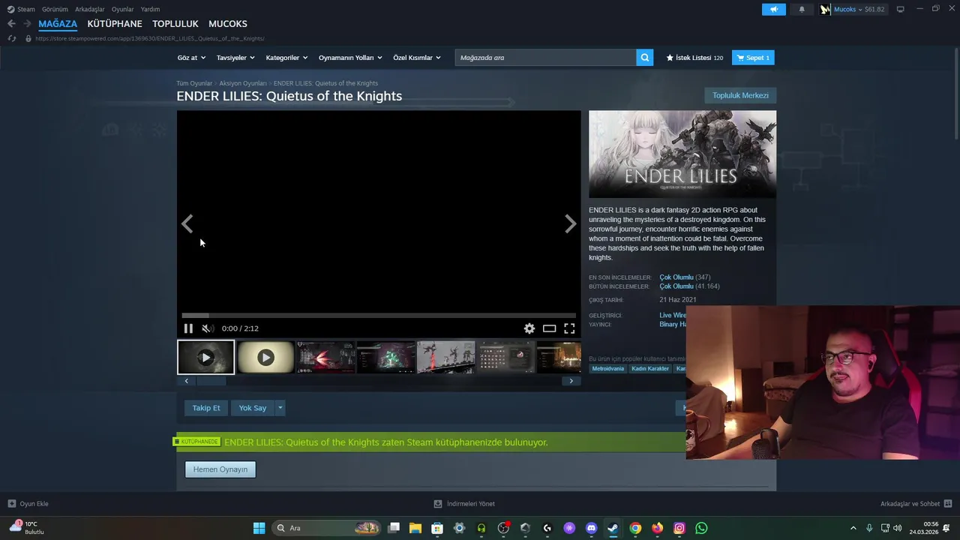Open the MUCOKS profile tab
960x540 pixels.
(x=228, y=24)
